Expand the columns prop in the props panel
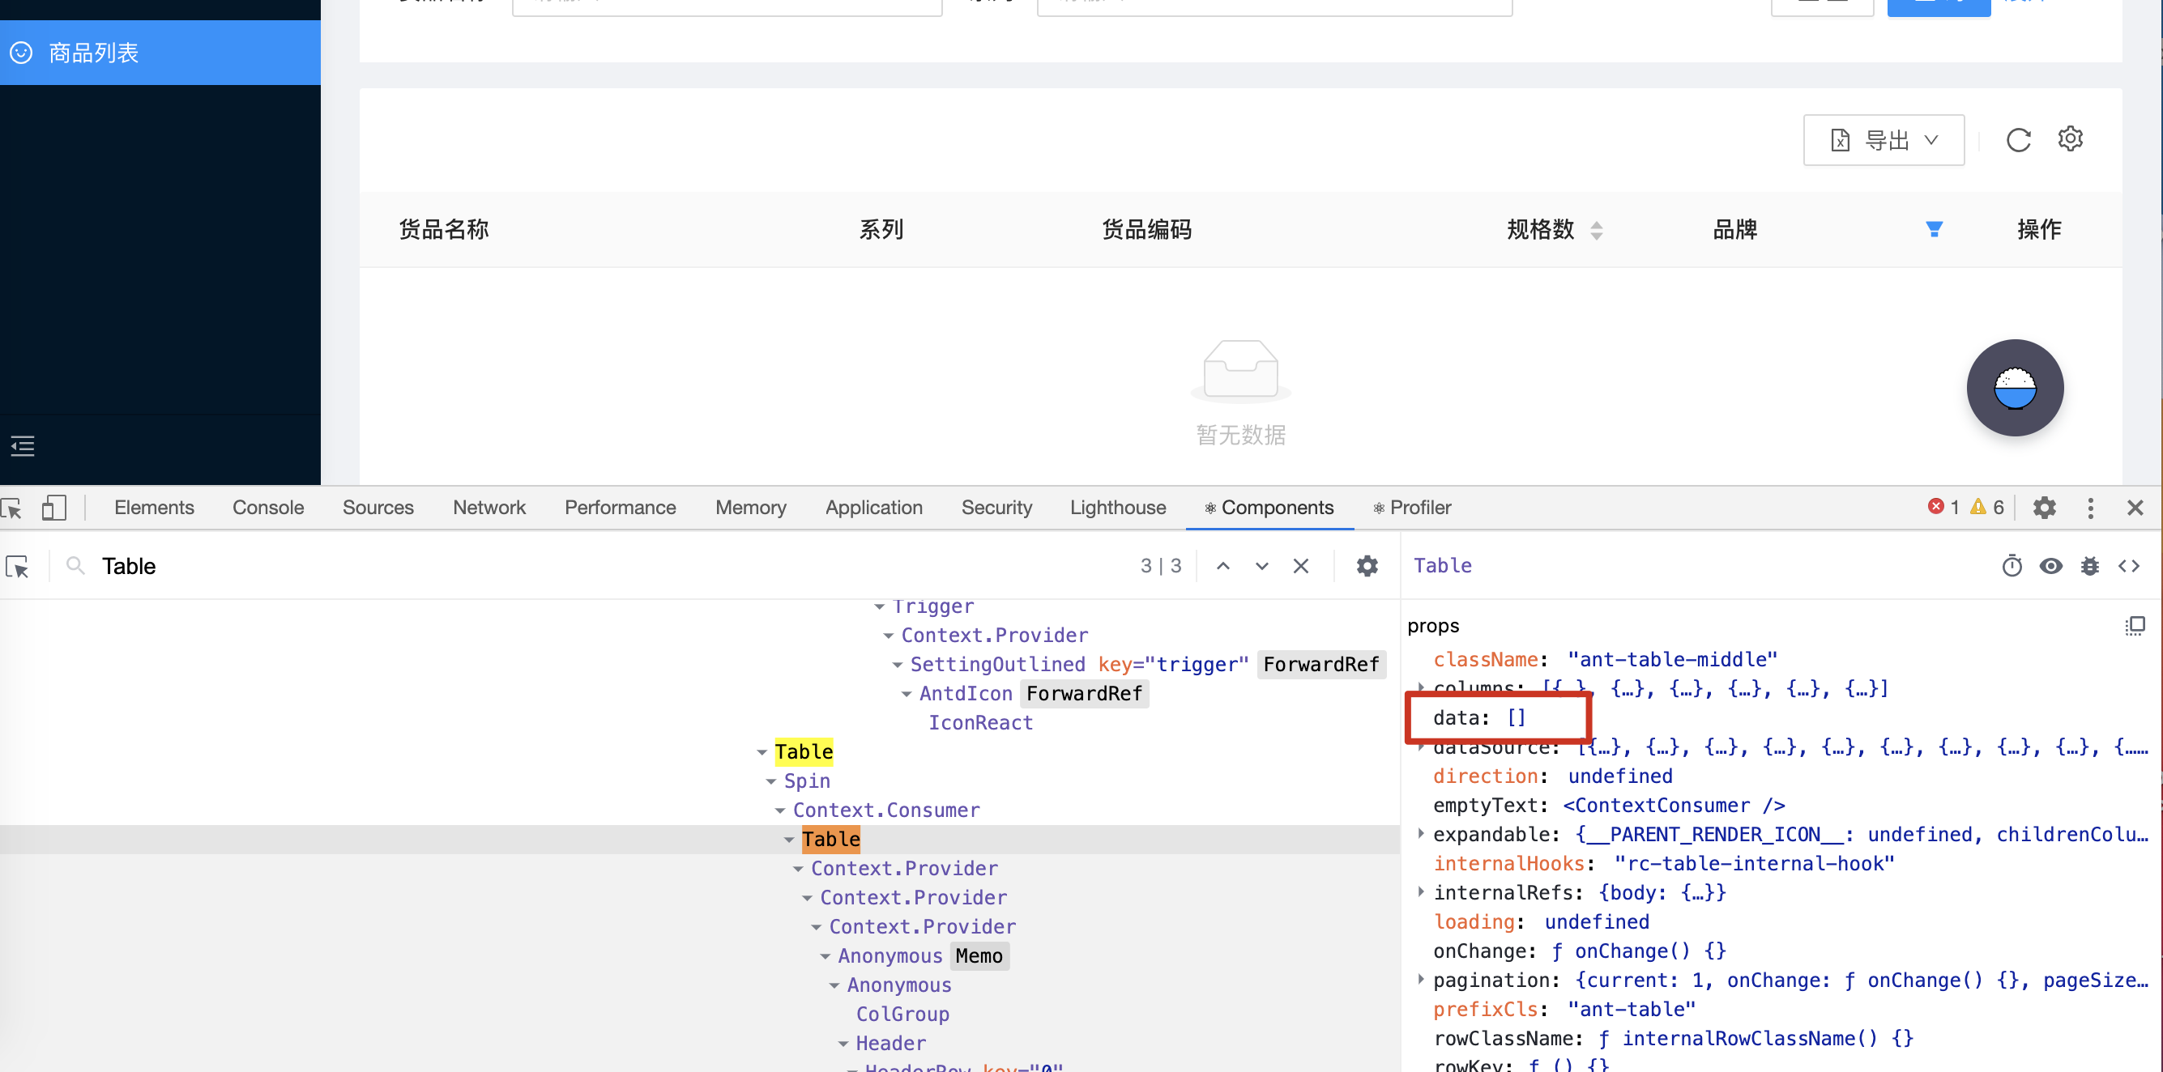The width and height of the screenshot is (2163, 1072). (x=1420, y=687)
